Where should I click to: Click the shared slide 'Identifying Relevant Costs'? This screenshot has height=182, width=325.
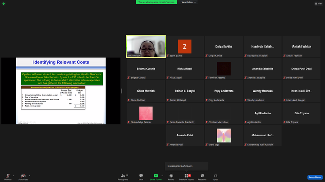pos(61,91)
